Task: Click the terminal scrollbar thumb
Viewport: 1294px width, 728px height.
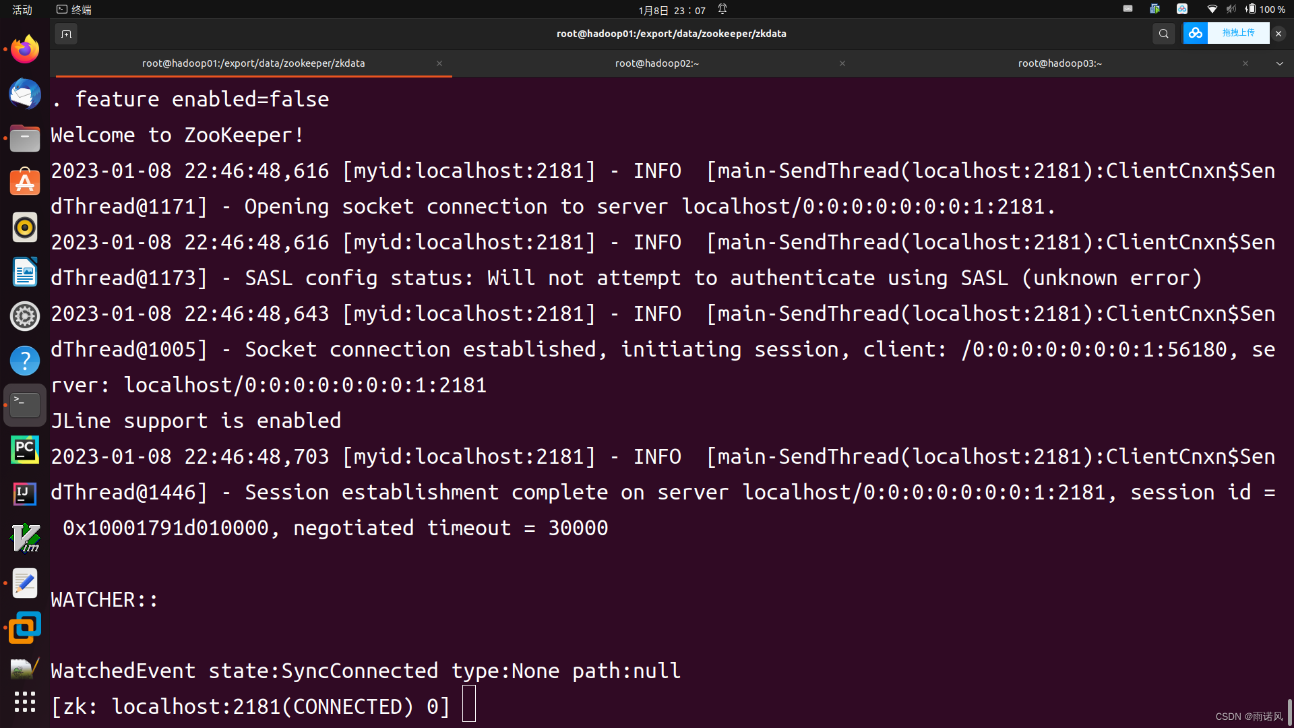Action: (x=1290, y=712)
